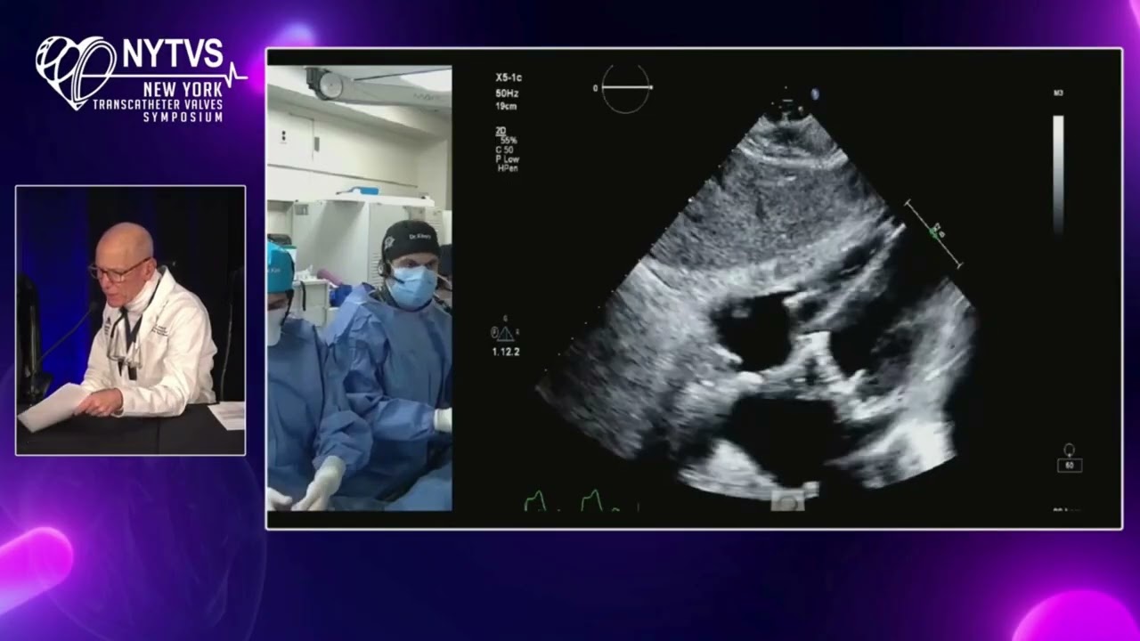Click the 'HPen' setting text
Viewport: 1140px width, 641px height.
(509, 167)
